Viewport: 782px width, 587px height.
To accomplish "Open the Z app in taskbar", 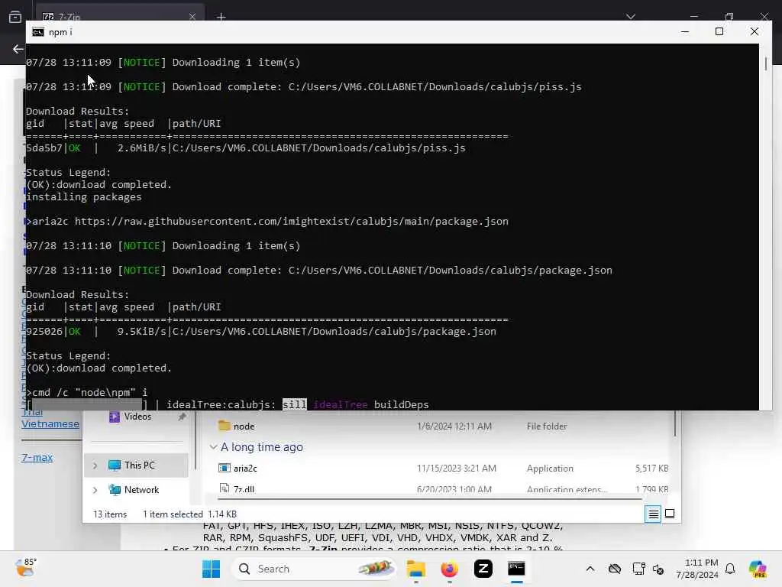I will tap(483, 569).
